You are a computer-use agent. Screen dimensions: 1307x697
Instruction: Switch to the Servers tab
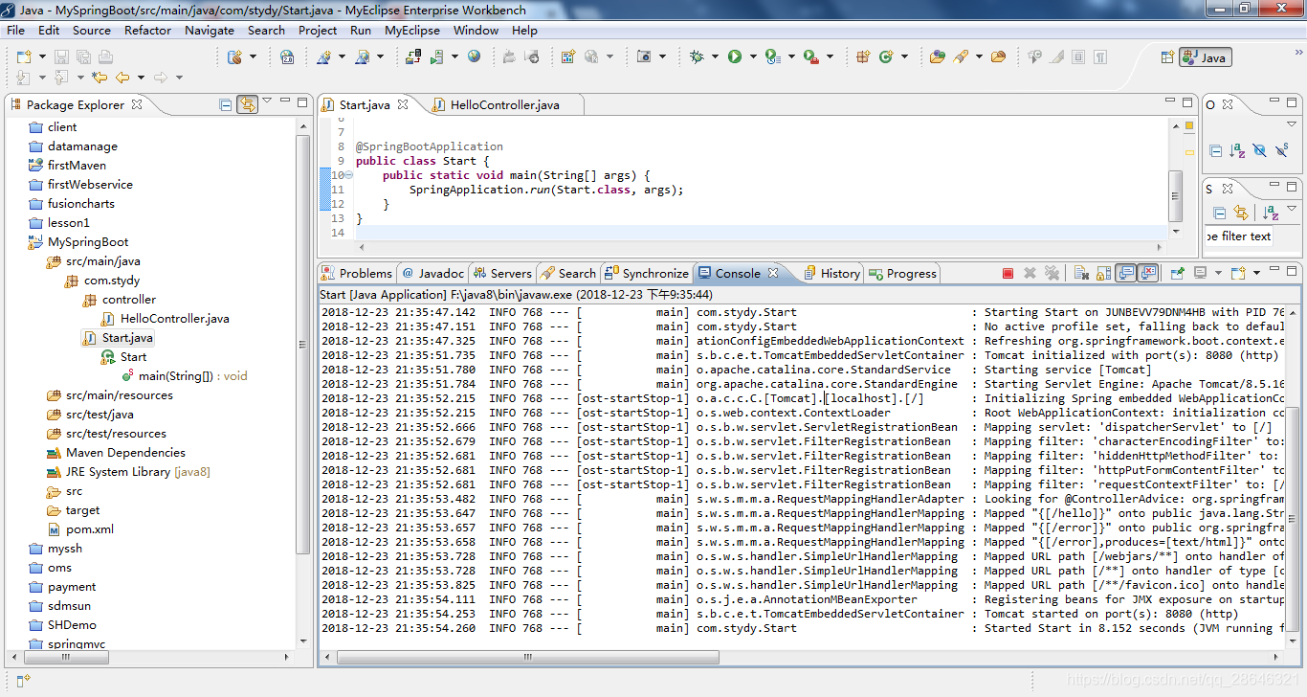pyautogui.click(x=503, y=273)
